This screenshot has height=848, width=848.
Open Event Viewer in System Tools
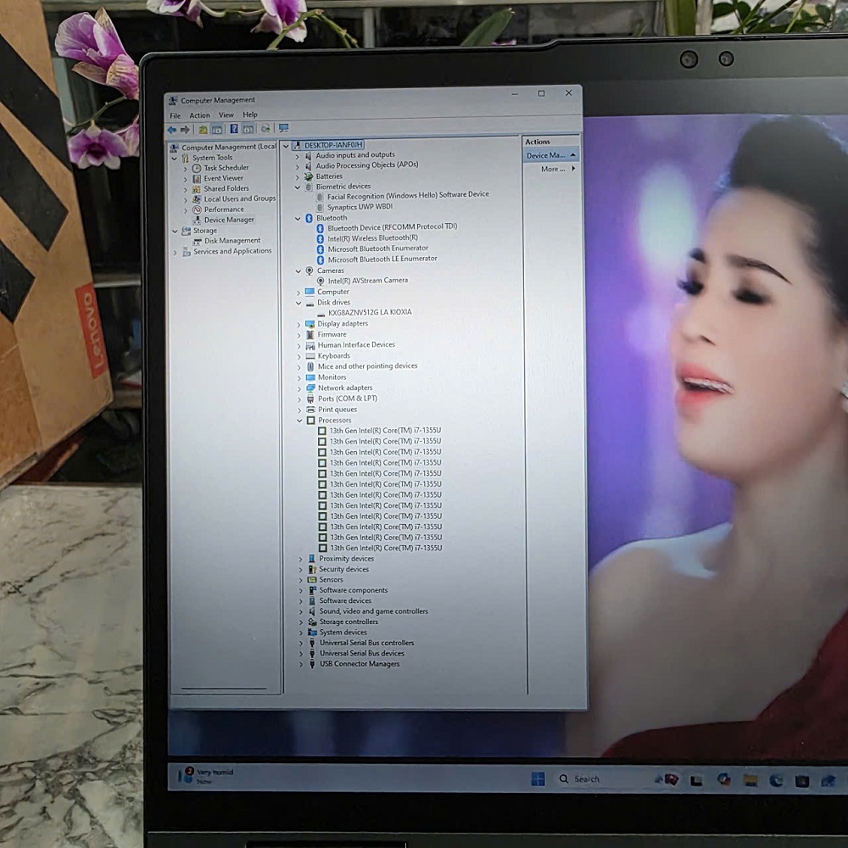click(x=223, y=178)
